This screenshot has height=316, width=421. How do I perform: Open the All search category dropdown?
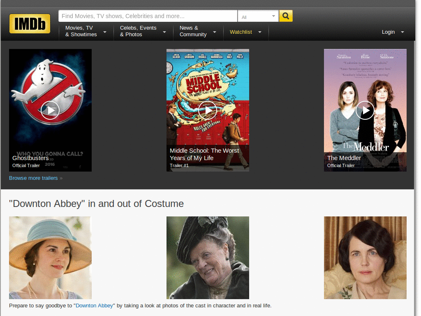click(258, 16)
